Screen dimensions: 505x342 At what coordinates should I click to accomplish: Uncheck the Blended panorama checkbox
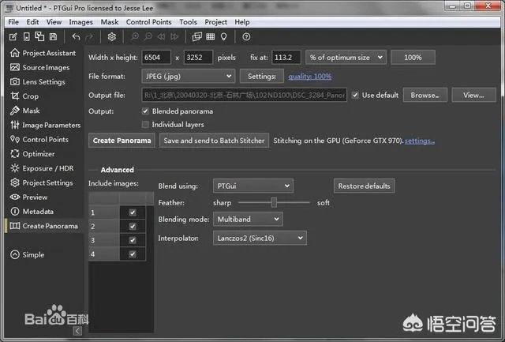tap(145, 111)
